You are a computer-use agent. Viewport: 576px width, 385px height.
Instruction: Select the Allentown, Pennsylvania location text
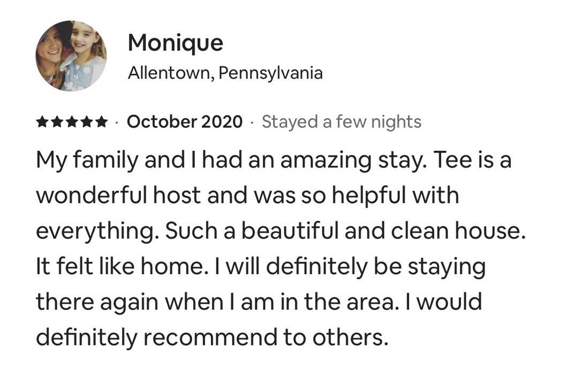click(225, 73)
